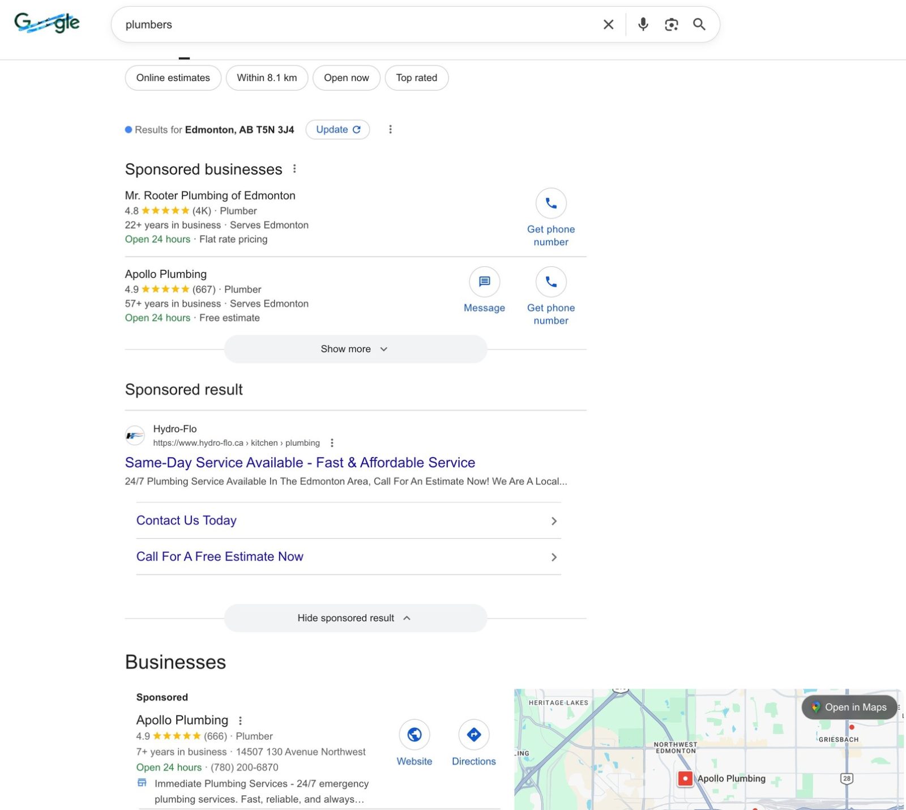
Task: Click the Apollo Plumbing Website globe icon
Action: pyautogui.click(x=414, y=735)
